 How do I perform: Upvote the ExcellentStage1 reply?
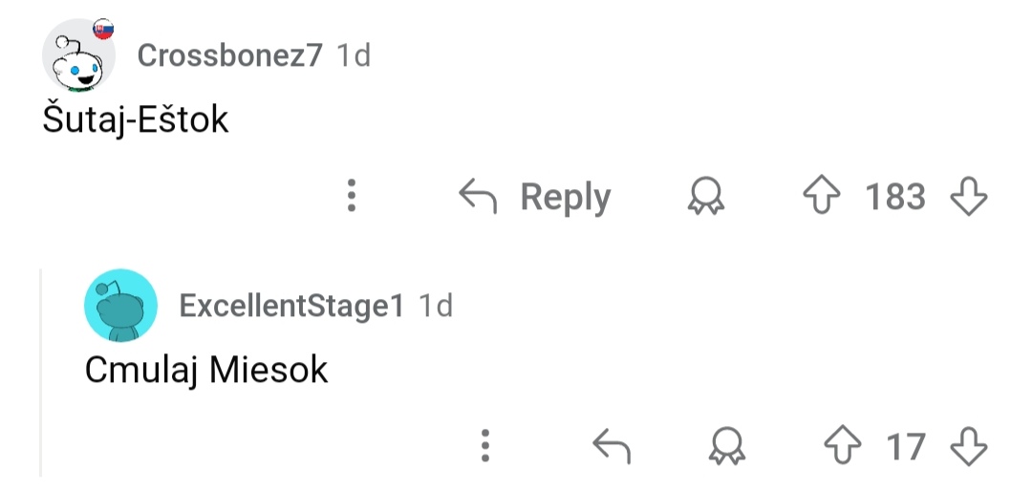point(842,445)
